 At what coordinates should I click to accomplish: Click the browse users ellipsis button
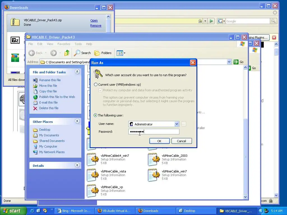183,124
